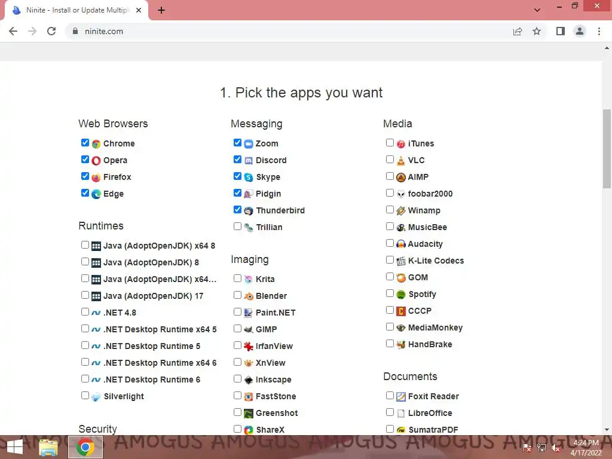Click the scrollbar down arrow
The height and width of the screenshot is (459, 612).
tap(607, 430)
